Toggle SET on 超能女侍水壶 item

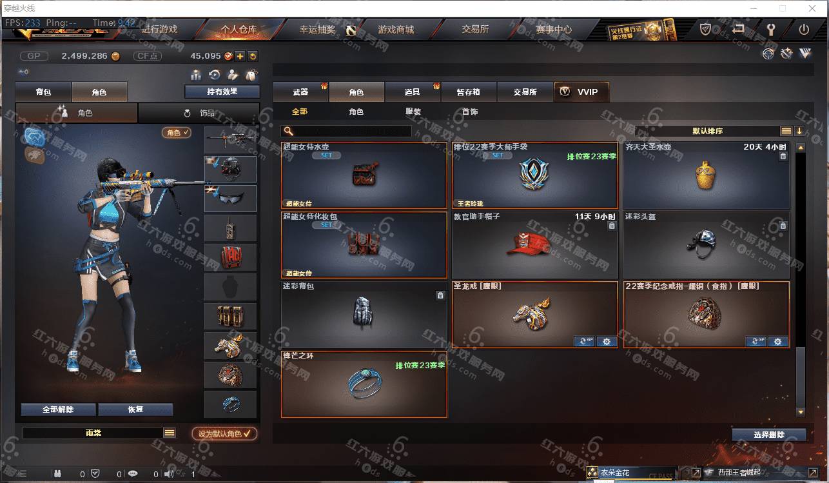click(326, 155)
